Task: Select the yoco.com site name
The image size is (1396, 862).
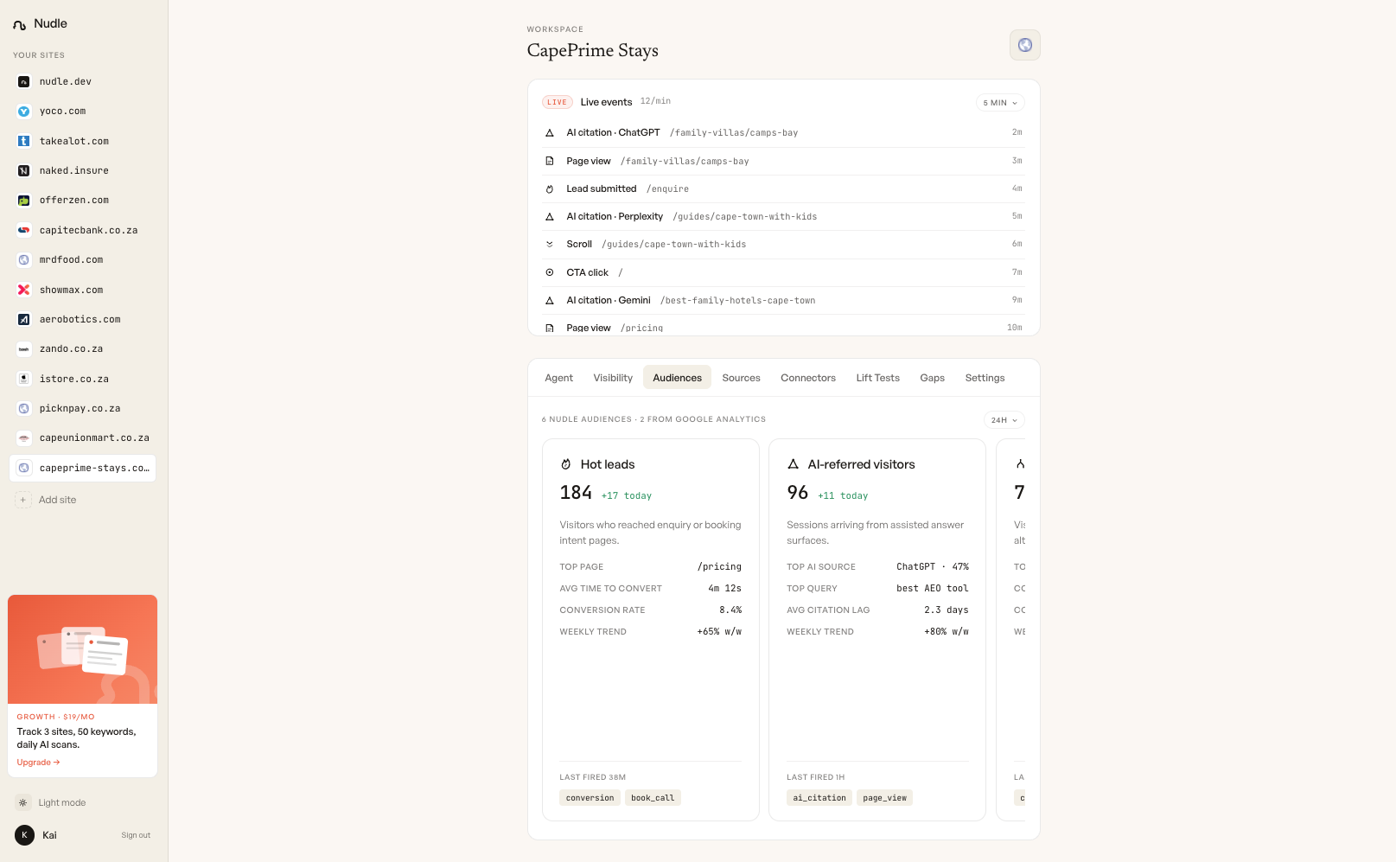Action: [x=62, y=112]
